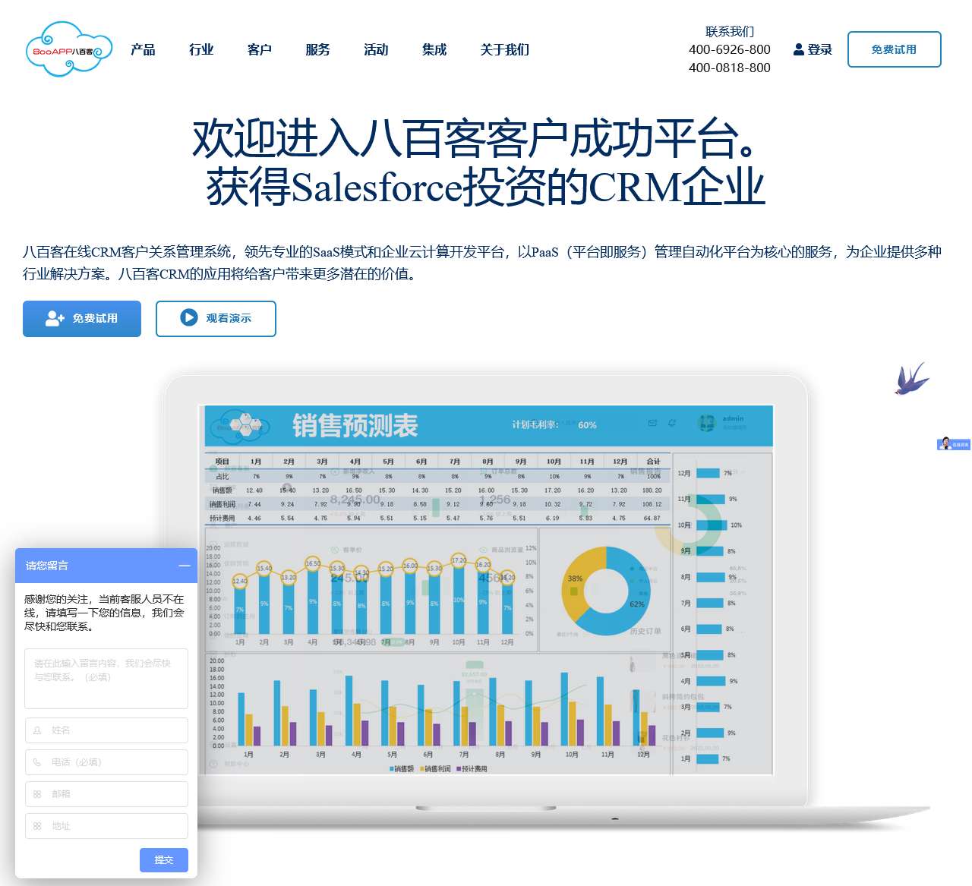Click the BooAPP 八百客 cloud logo

pyautogui.click(x=69, y=49)
